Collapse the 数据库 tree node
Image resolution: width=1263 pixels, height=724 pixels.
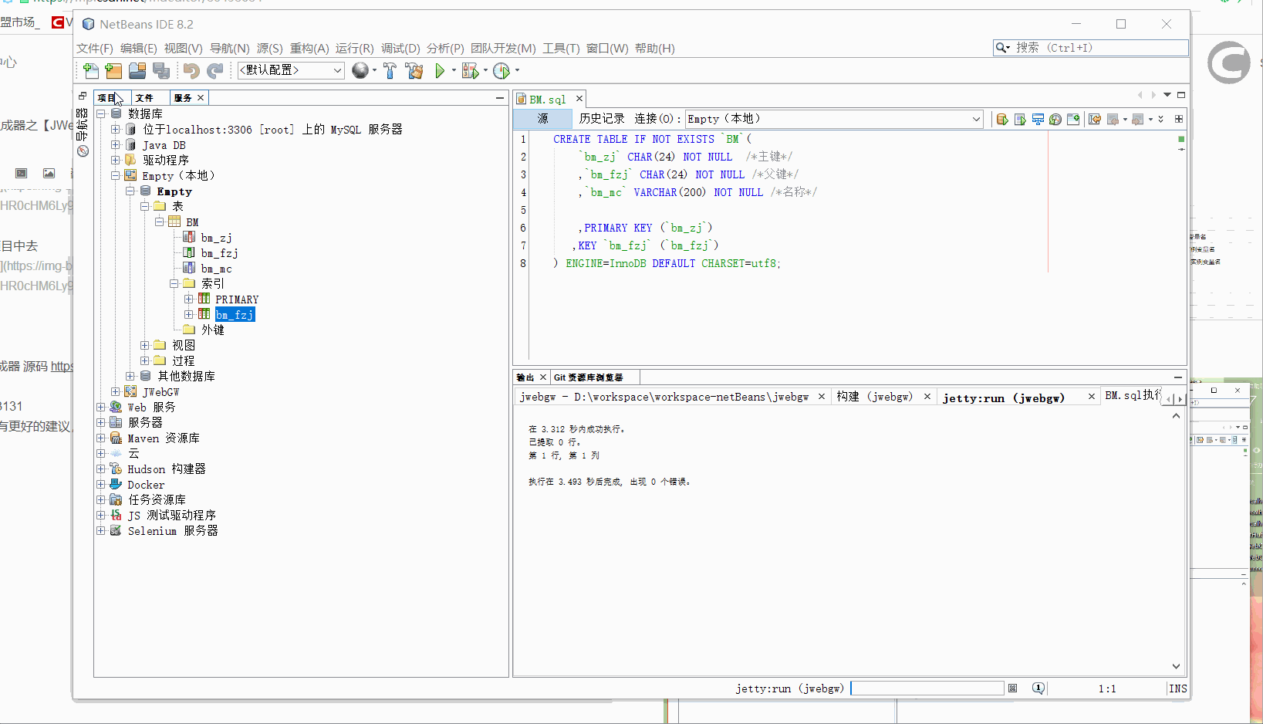101,113
